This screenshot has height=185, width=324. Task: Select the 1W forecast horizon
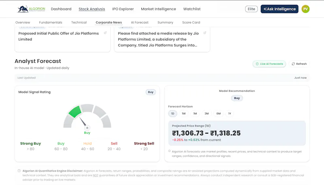[x=184, y=113]
